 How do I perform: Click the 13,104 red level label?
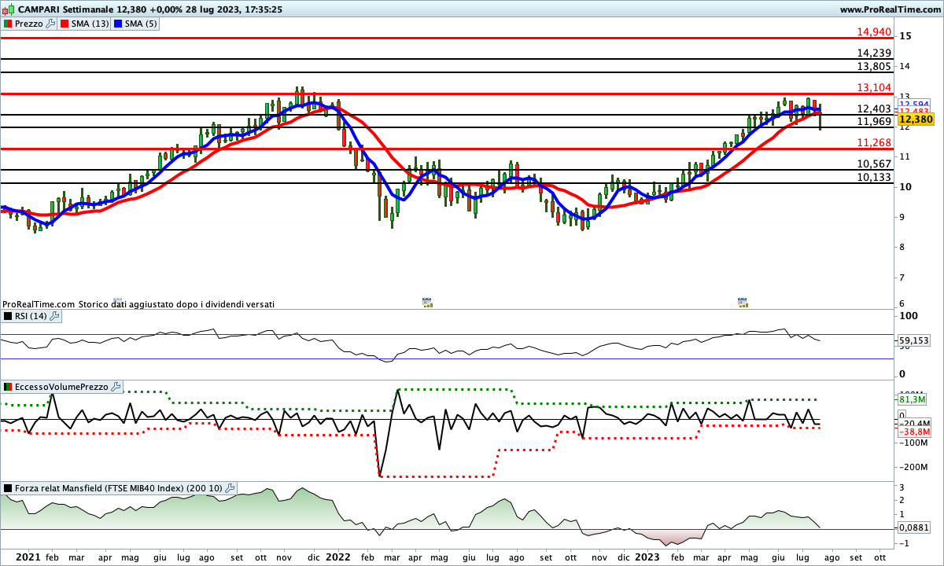pos(874,88)
